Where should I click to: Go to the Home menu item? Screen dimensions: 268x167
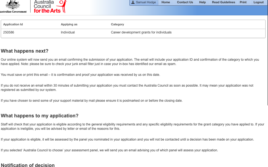point(166,2)
